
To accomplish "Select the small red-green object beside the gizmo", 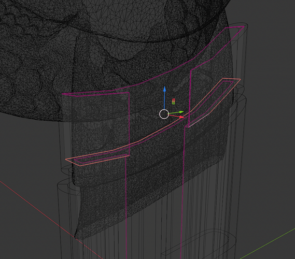I will click(174, 102).
